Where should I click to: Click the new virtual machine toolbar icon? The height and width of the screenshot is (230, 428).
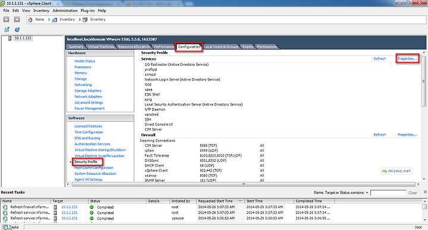(7, 30)
